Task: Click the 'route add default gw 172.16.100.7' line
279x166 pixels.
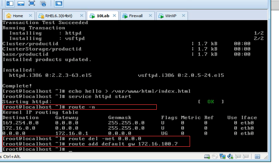Action: (90, 144)
